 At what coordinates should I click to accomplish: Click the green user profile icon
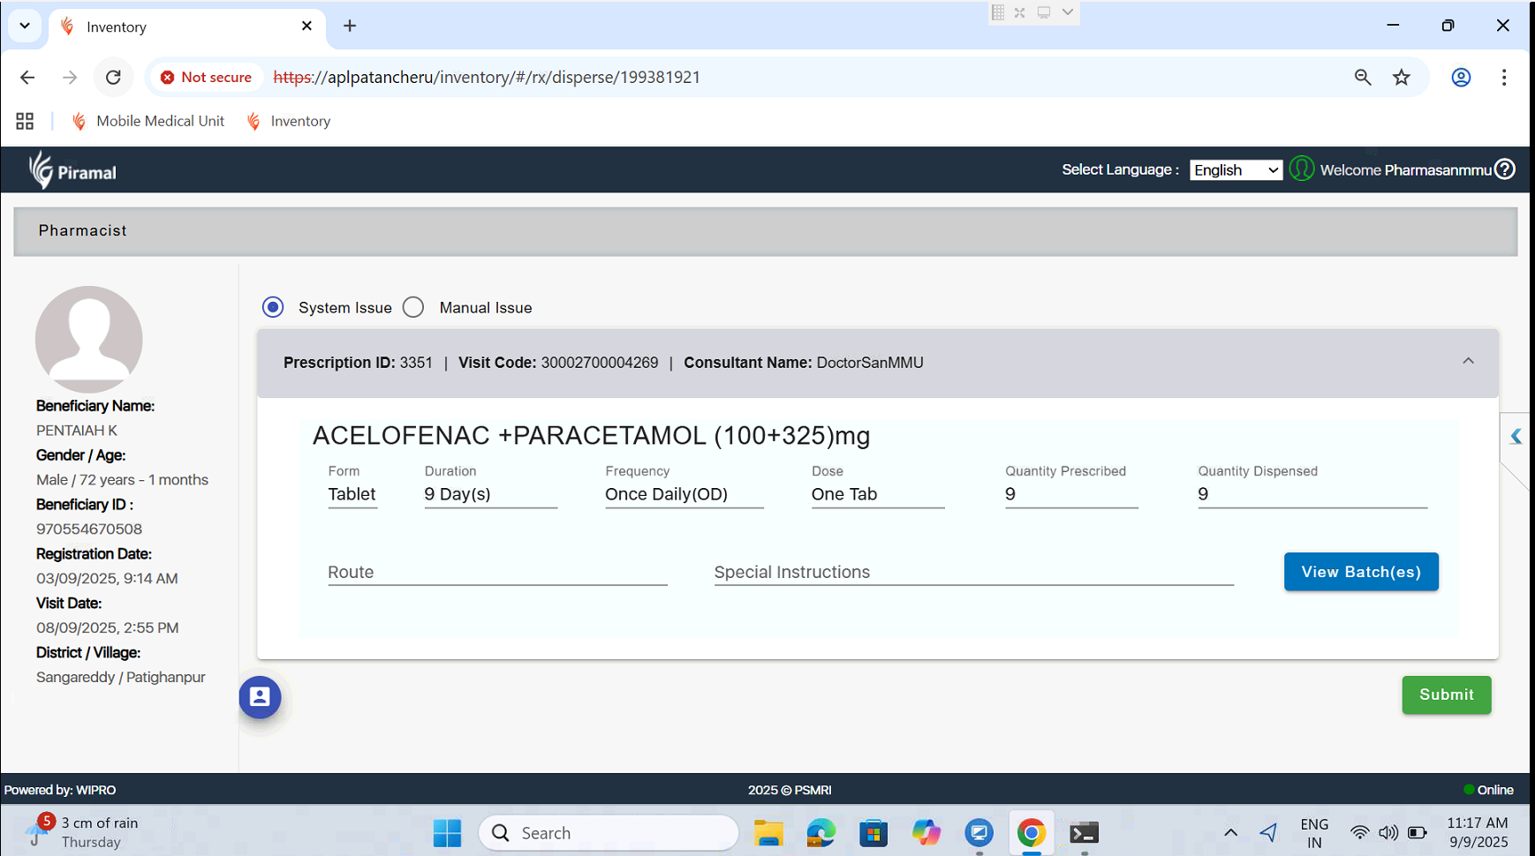1301,169
